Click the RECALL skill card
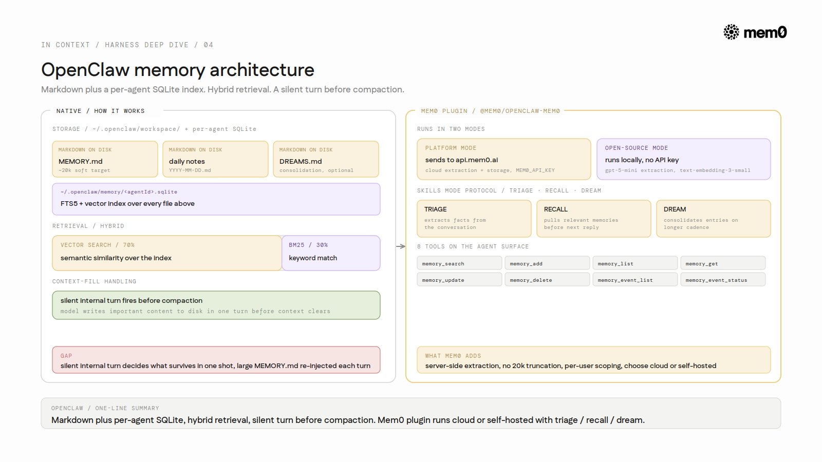The height and width of the screenshot is (462, 822). coord(594,219)
